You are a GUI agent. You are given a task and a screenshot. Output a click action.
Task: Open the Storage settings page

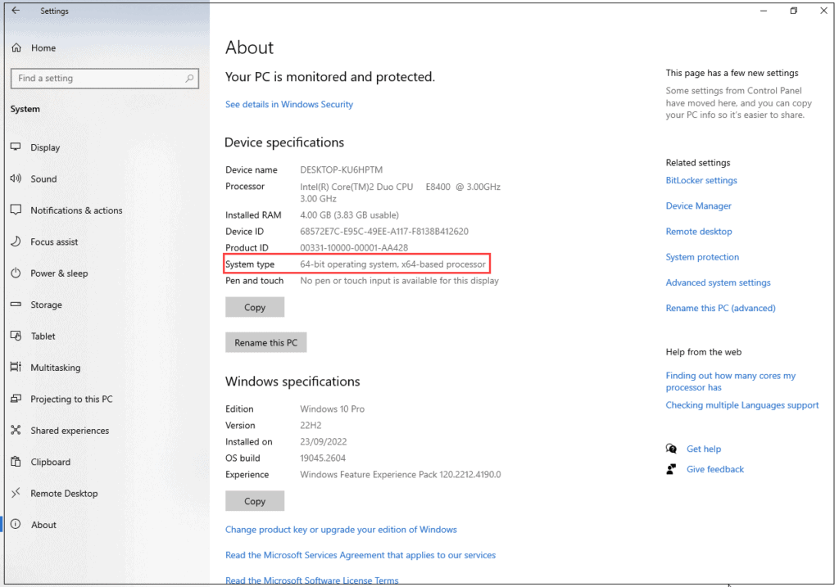(x=46, y=305)
